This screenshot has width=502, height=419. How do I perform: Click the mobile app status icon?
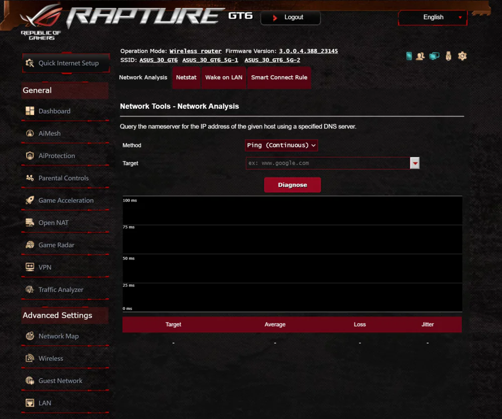[409, 56]
